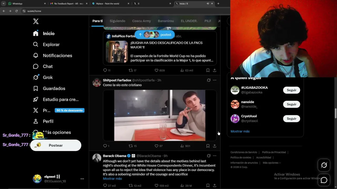
Task: Bookmark the Shitpost Farfadox post
Action: 208,146
